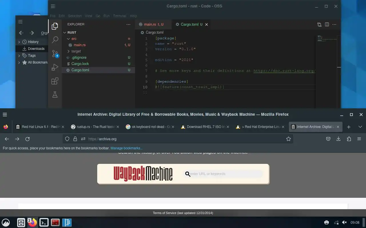
Task: Expand Tags in the Library sidebar
Action: coord(19,56)
